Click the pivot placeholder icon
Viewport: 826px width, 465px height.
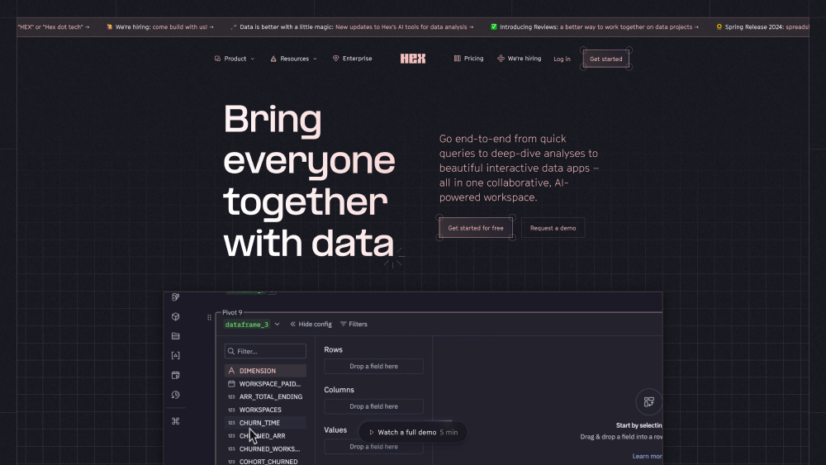tap(649, 402)
